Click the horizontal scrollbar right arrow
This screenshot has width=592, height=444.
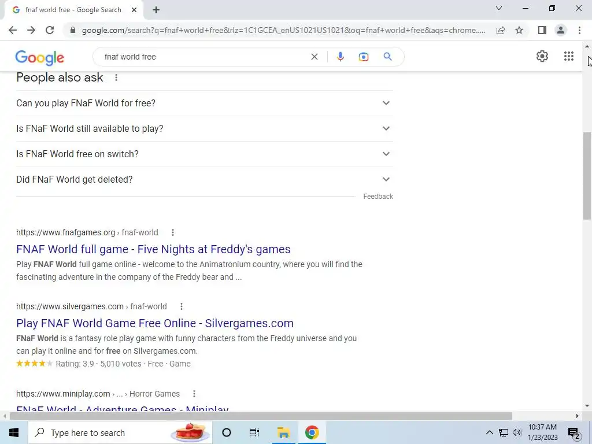pyautogui.click(x=578, y=416)
